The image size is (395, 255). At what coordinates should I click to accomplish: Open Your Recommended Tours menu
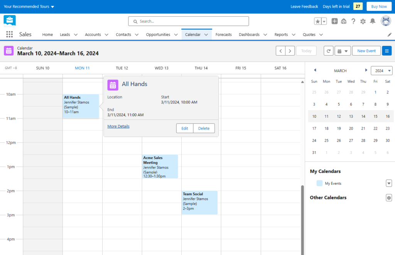pyautogui.click(x=27, y=6)
